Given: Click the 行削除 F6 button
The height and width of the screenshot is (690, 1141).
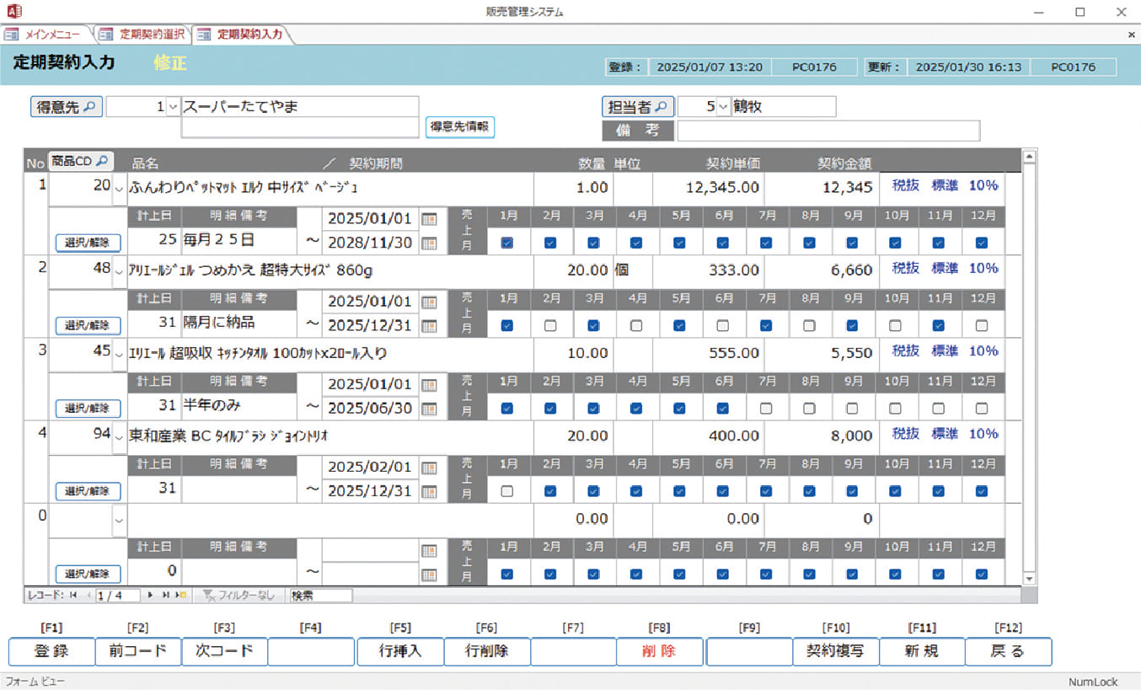Looking at the screenshot, I should [487, 651].
